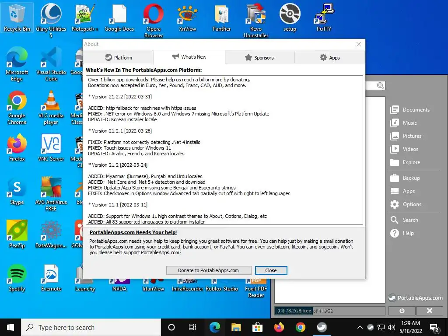Screen dimensions: 448x336
Task: Click the Cortana circle on the taskbar
Action: pos(171,327)
